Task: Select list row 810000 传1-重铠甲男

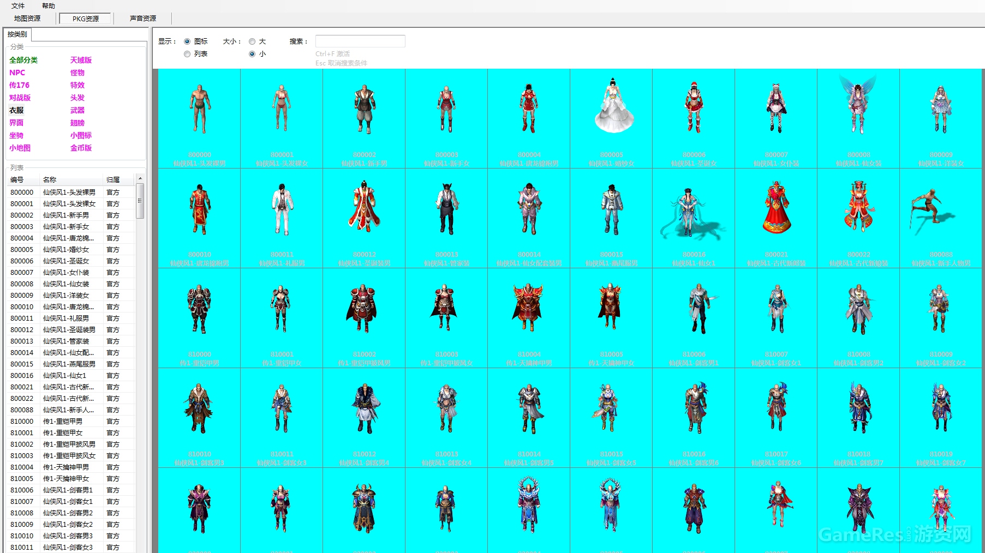Action: tap(71, 422)
